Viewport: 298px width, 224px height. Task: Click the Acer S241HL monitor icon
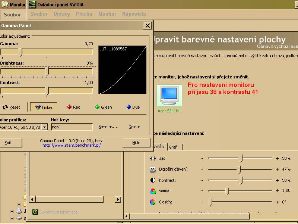coord(169,96)
